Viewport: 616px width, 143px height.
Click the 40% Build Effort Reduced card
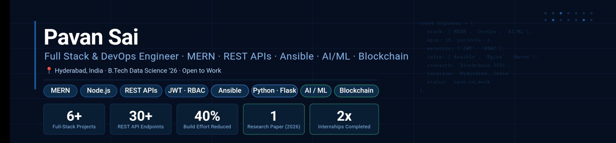tap(207, 119)
